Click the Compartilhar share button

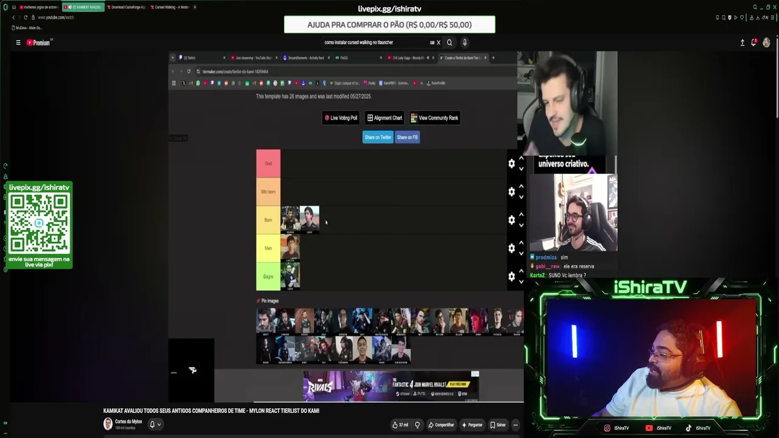(441, 425)
